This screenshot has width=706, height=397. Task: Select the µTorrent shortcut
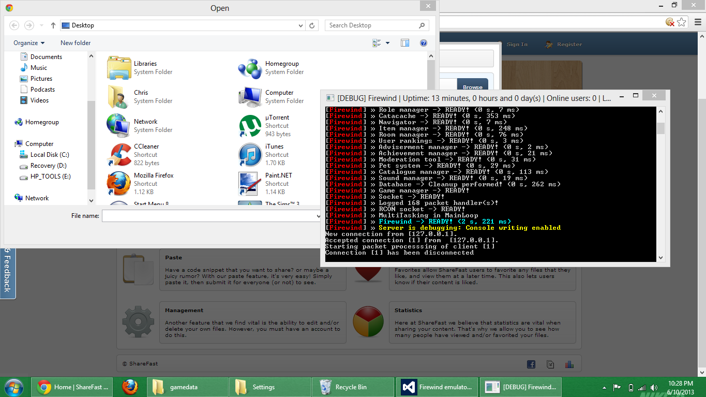click(x=250, y=125)
